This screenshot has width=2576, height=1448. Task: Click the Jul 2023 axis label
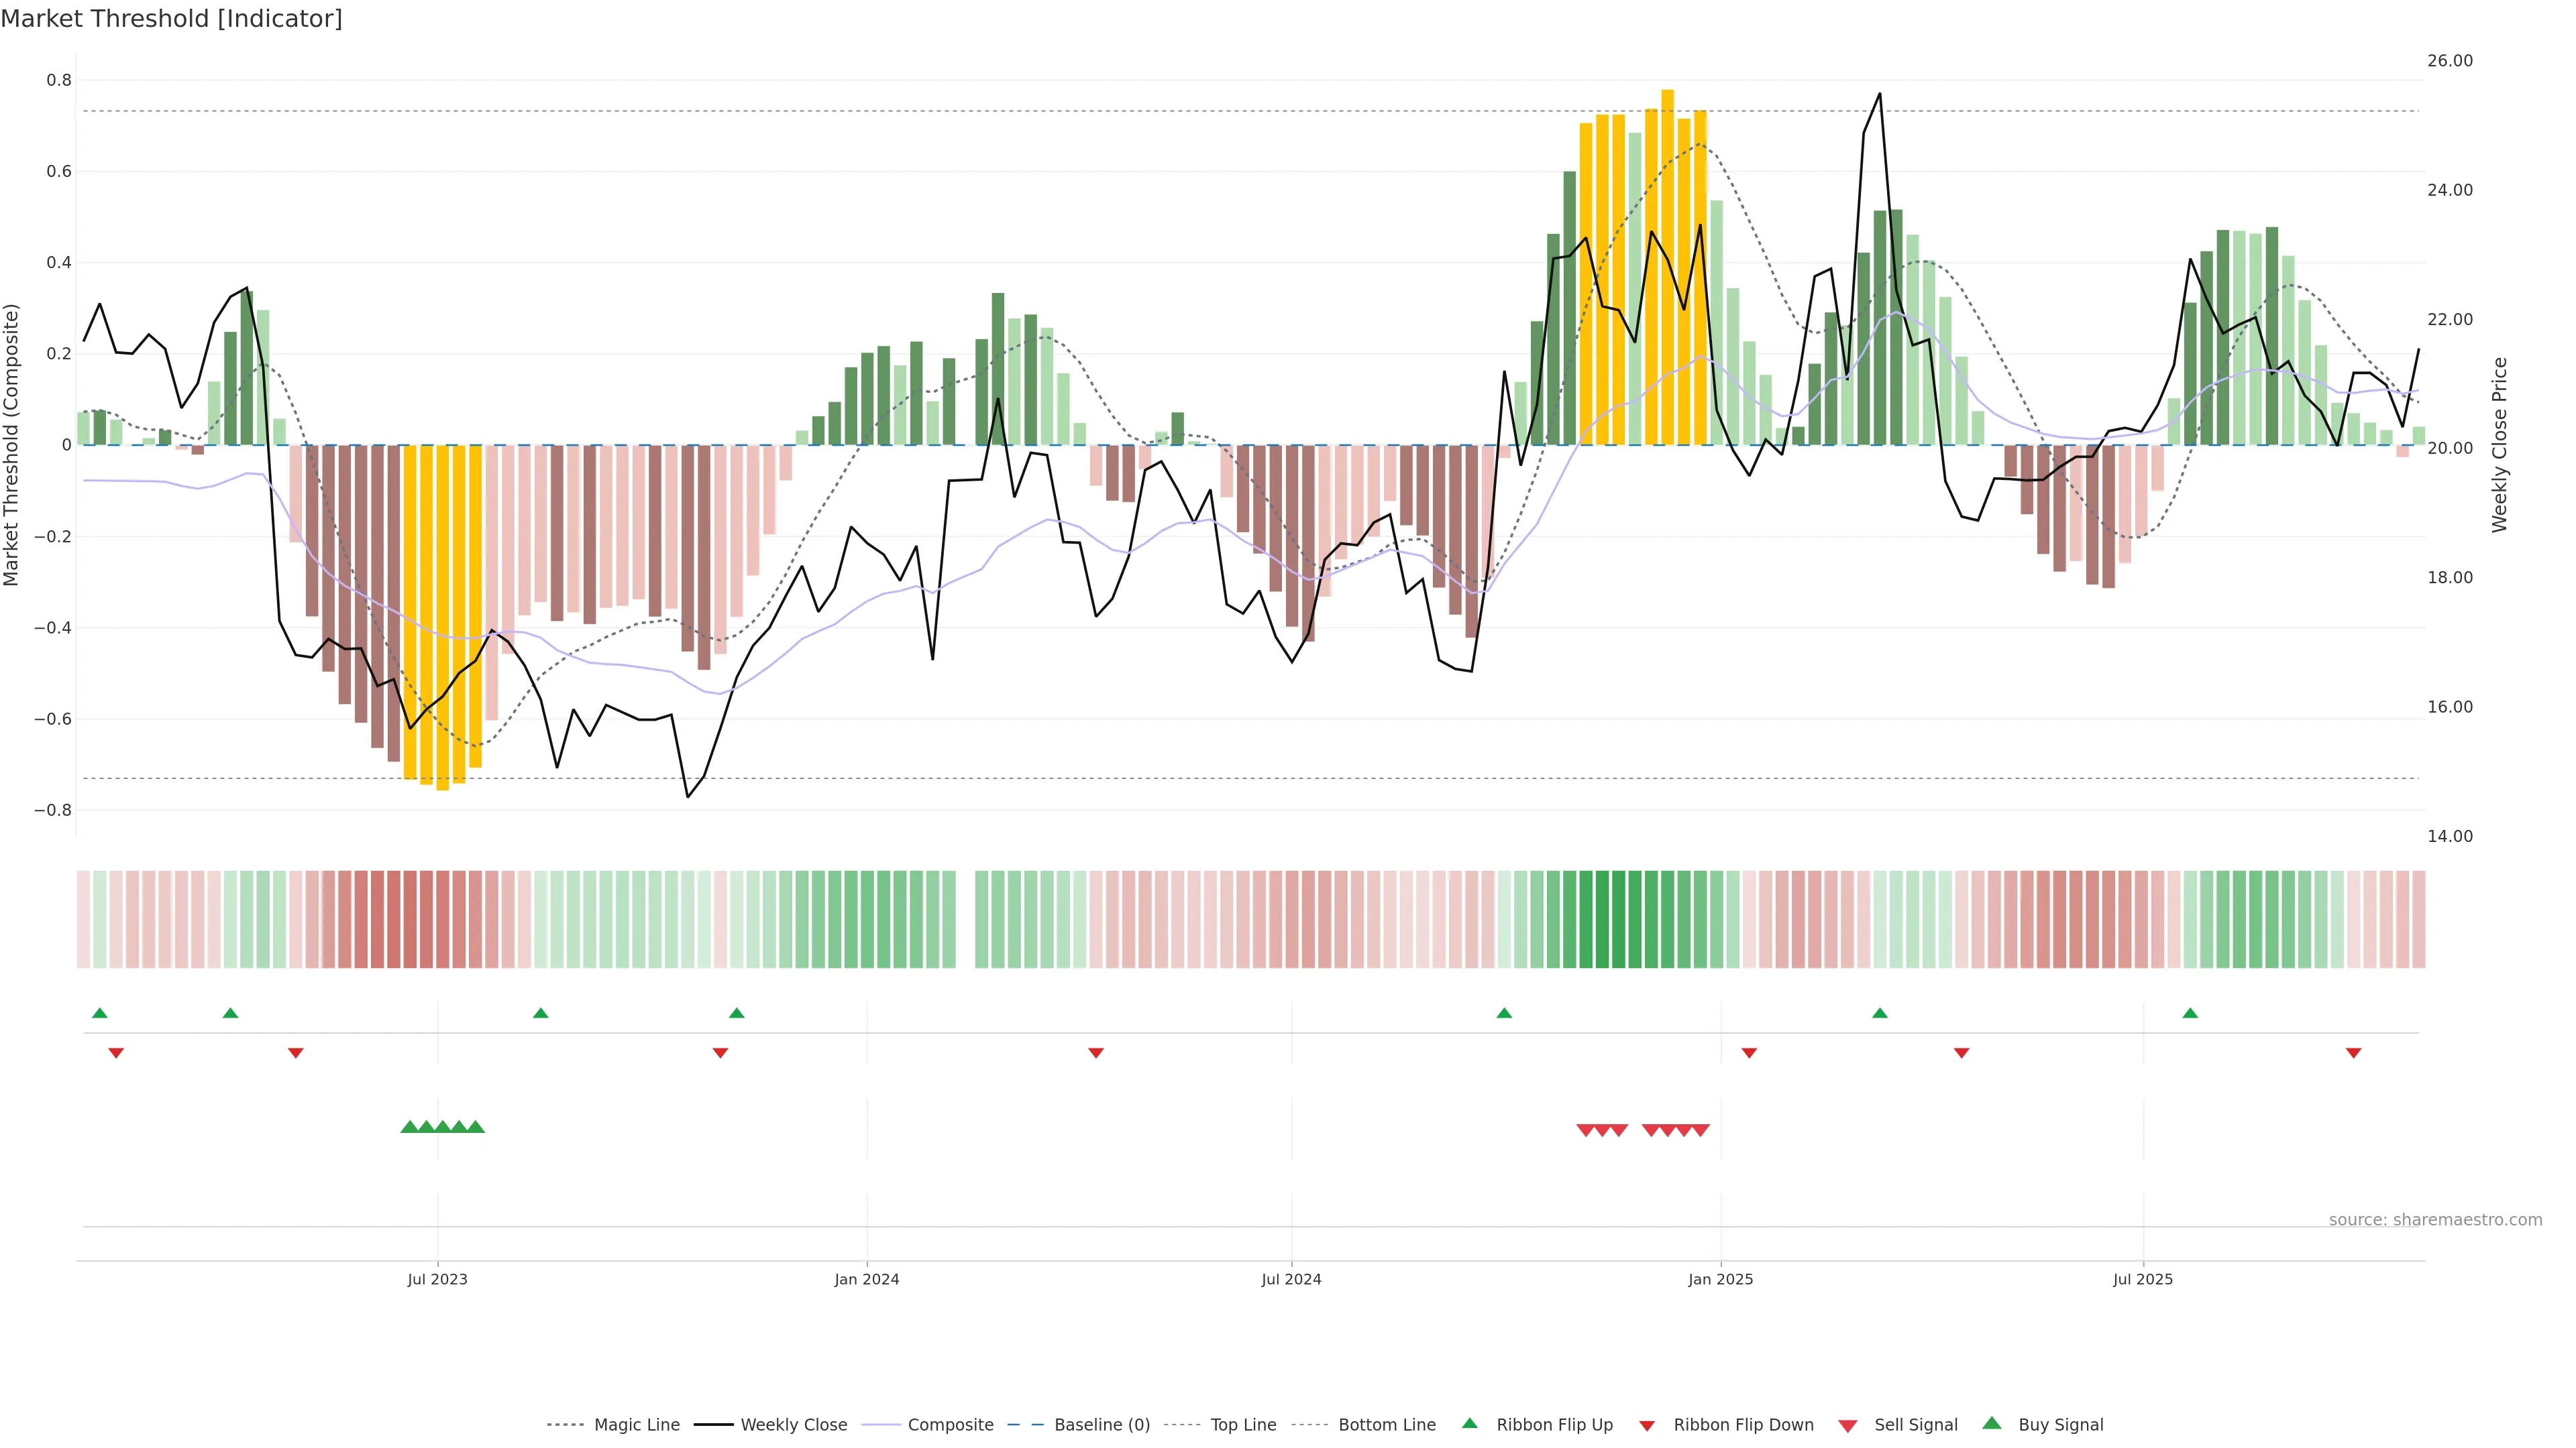(437, 1279)
